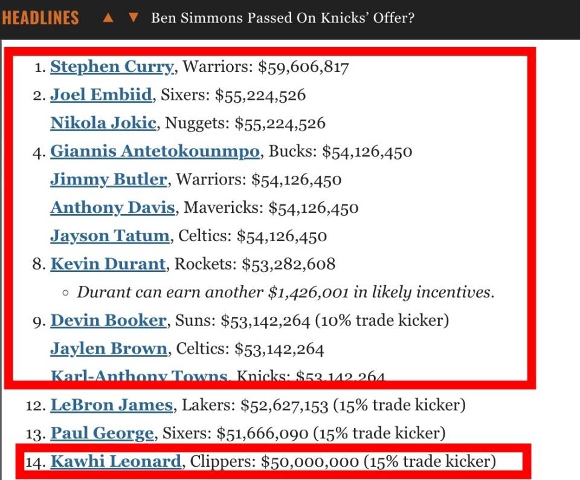Open the Kawhi Leonard player link
Viewport: 580px width, 480px height.
tap(115, 462)
